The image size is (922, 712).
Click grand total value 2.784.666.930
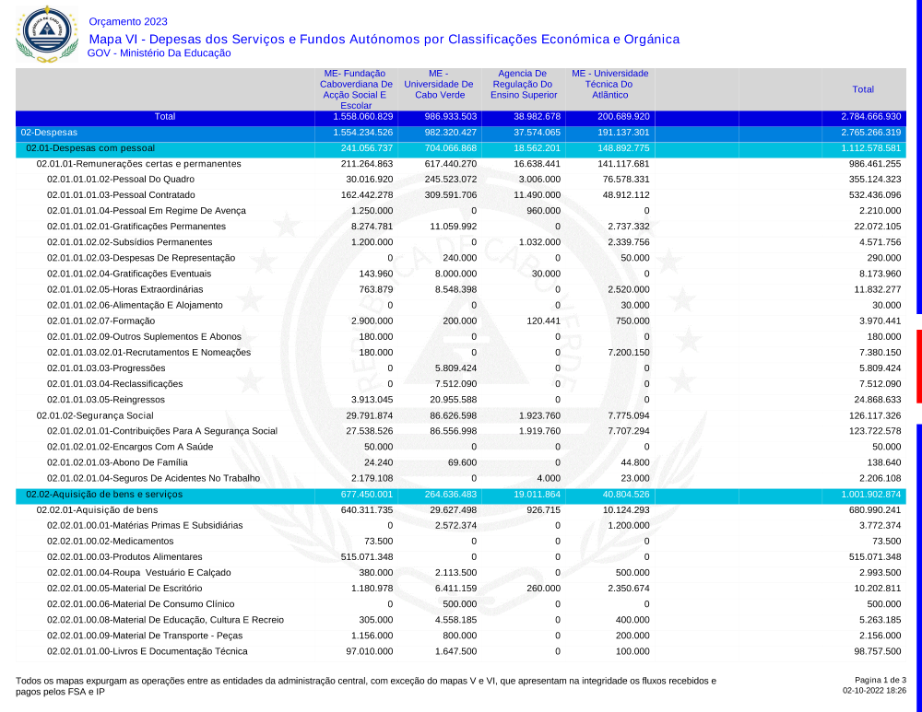[870, 117]
